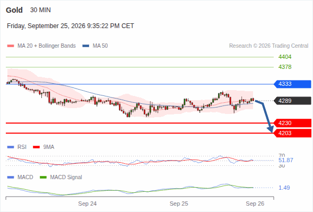Open the Research © 2026 Trading Central credit
Viewport: 313px width, 212px height.
coord(268,46)
